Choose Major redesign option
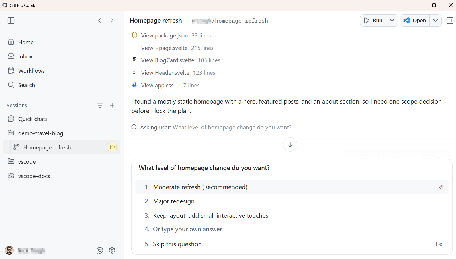 point(292,201)
